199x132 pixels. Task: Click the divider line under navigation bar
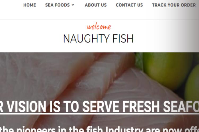click(x=99, y=20)
